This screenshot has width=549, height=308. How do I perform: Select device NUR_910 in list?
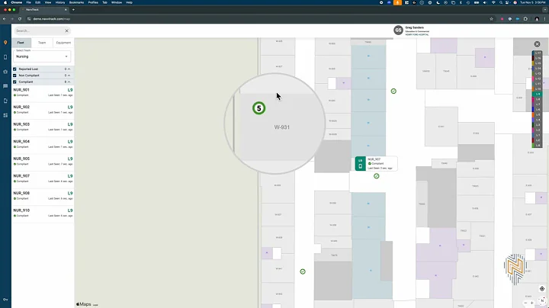(x=43, y=213)
